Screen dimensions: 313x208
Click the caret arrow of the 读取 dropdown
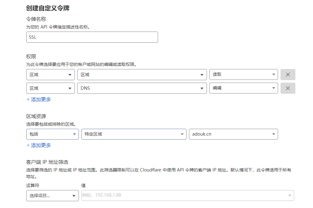pos(273,75)
